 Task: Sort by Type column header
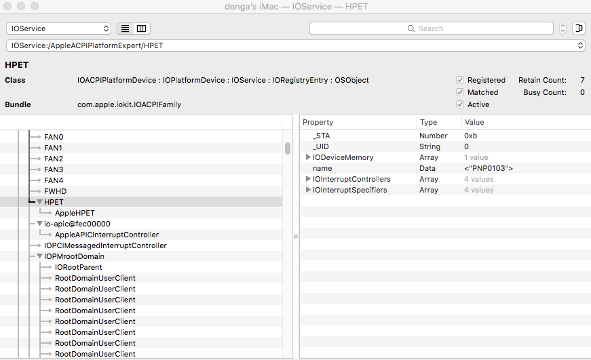[439, 122]
